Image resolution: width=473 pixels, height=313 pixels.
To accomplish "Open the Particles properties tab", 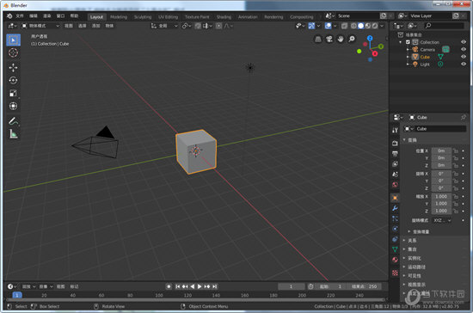I will pyautogui.click(x=395, y=218).
